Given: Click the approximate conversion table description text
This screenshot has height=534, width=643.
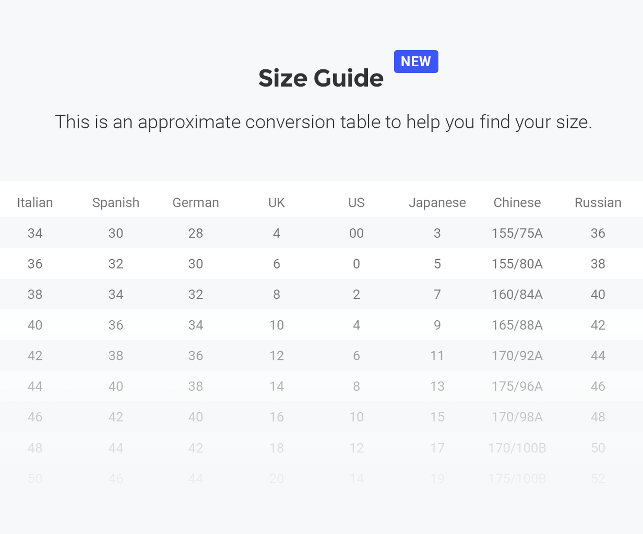Looking at the screenshot, I should click(x=324, y=122).
